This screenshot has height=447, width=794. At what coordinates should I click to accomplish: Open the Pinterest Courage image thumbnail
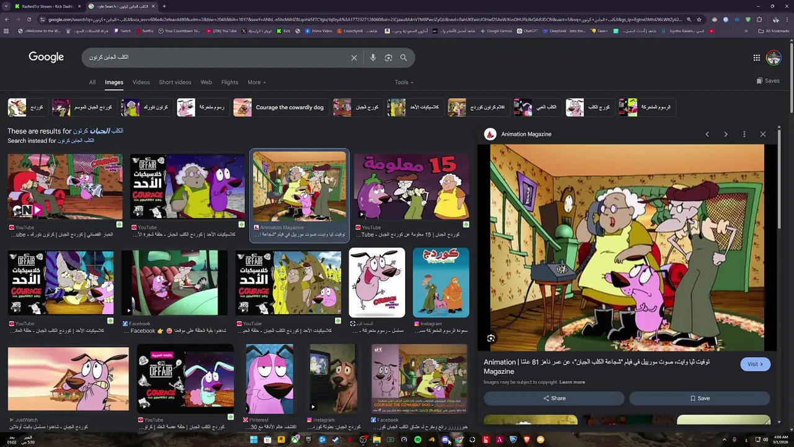pyautogui.click(x=269, y=379)
